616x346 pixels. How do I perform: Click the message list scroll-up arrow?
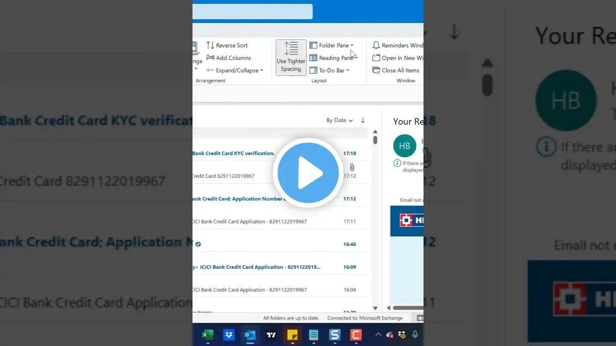375,132
